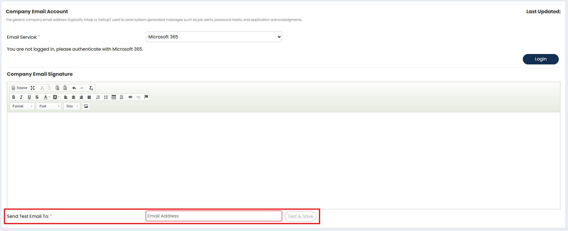
Task: Justify the text
Action: pyautogui.click(x=89, y=97)
